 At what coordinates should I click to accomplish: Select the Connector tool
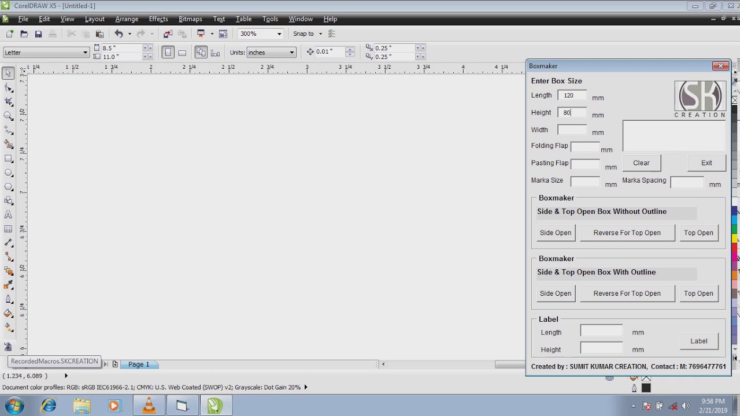click(x=8, y=257)
